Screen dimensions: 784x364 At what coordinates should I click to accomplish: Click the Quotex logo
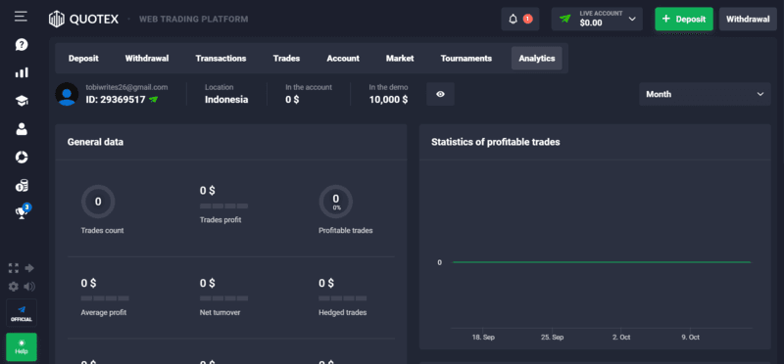(83, 19)
